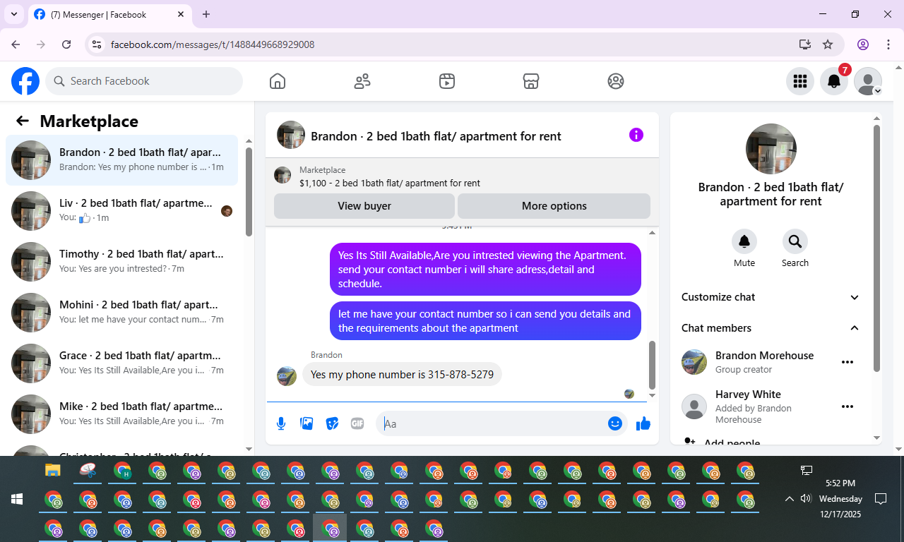This screenshot has height=542, width=904.
Task: Click the chat messages scrollbar
Action: pos(652,366)
